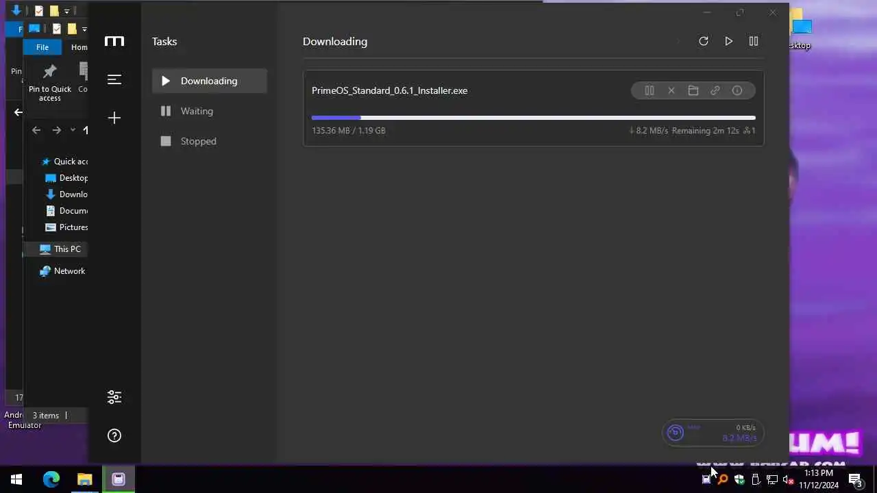Click Pin to Quick access in Explorer

pos(50,82)
